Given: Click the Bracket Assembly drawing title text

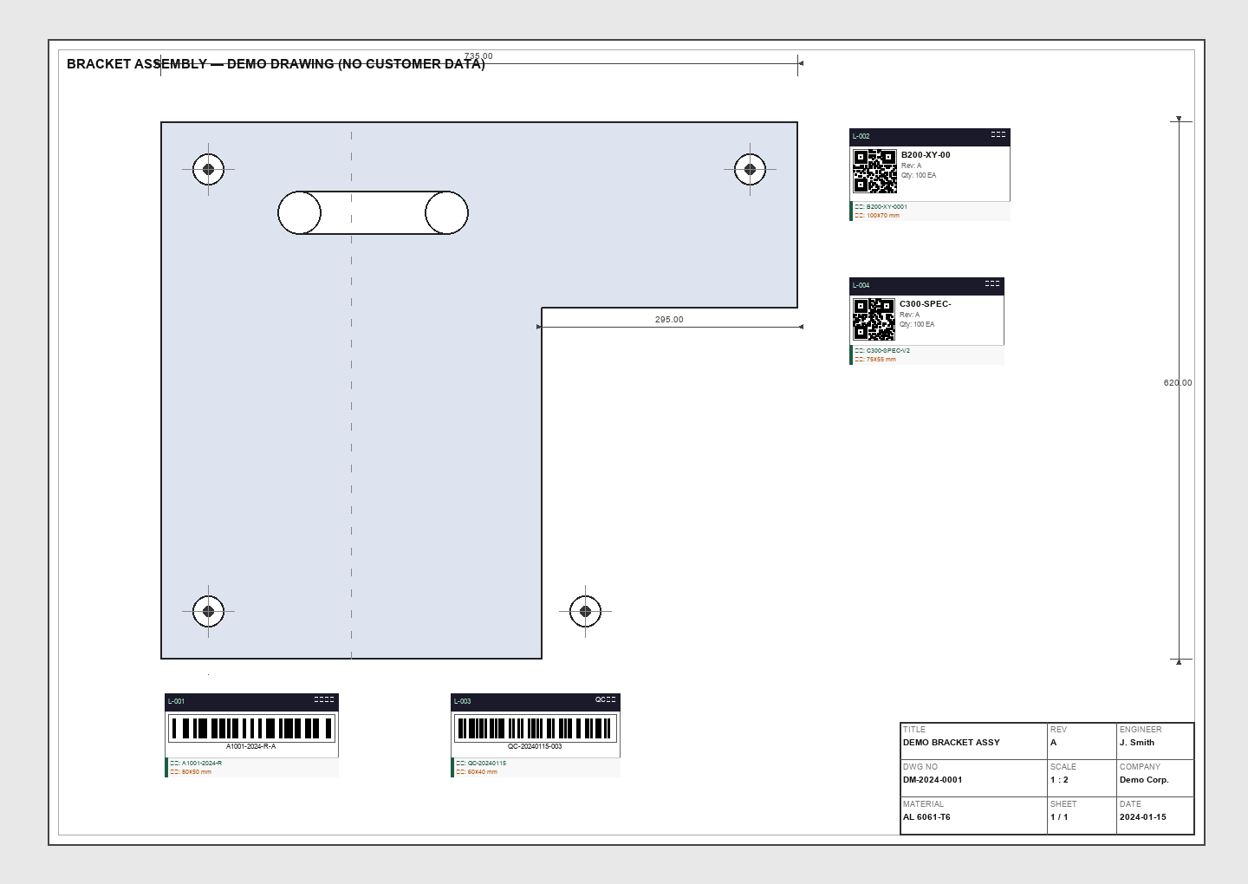Looking at the screenshot, I should [x=276, y=64].
